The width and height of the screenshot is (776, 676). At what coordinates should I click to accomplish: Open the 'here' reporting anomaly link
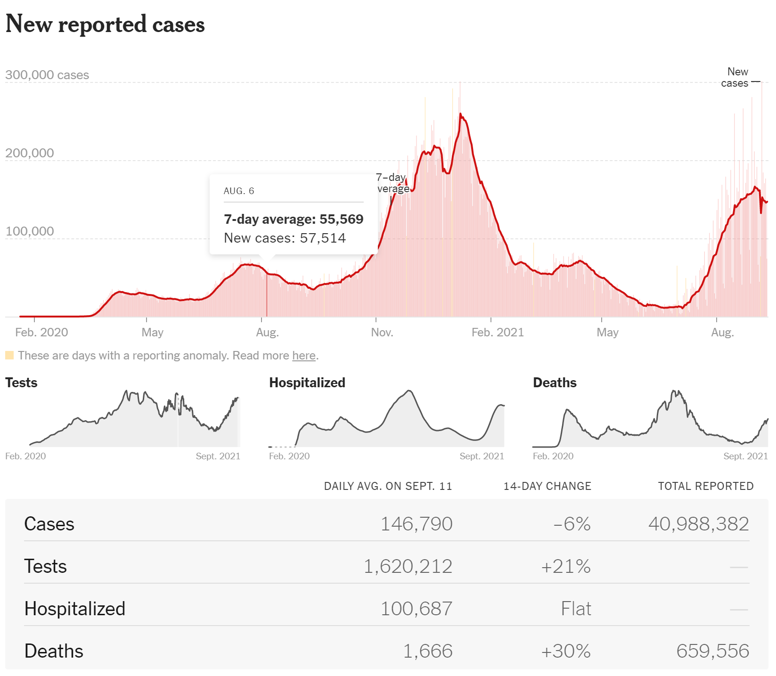pos(304,355)
